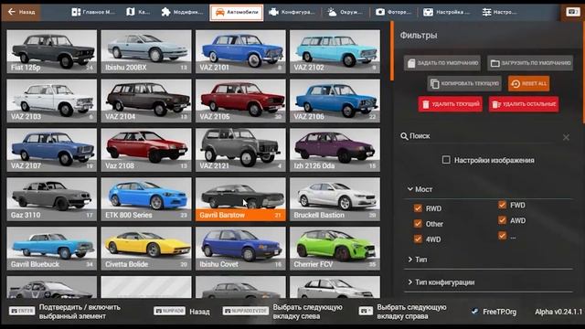This screenshot has height=329, width=585.
Task: Select the VAZ 2103 thumbnail
Action: [x=51, y=101]
